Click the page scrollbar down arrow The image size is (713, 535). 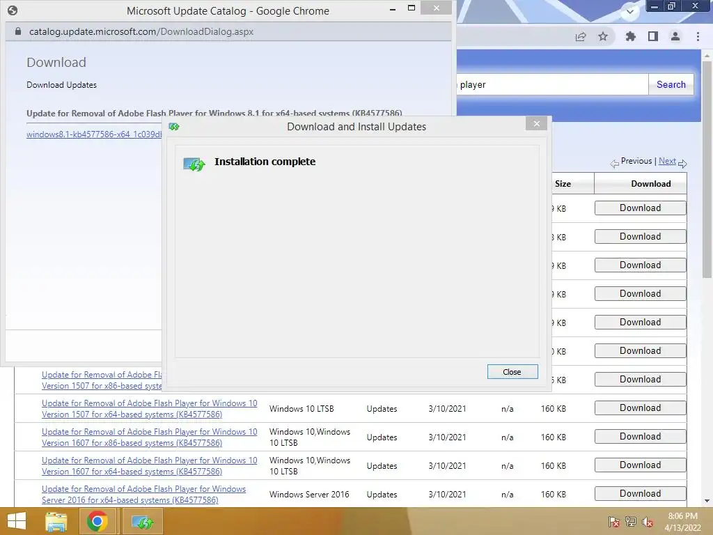pos(707,502)
